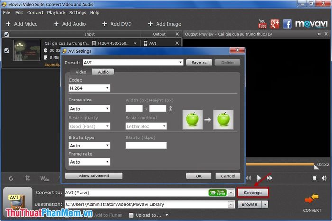The width and height of the screenshot is (332, 221).
Task: Click the aspect ratio lock chain icon
Action: click(x=171, y=109)
